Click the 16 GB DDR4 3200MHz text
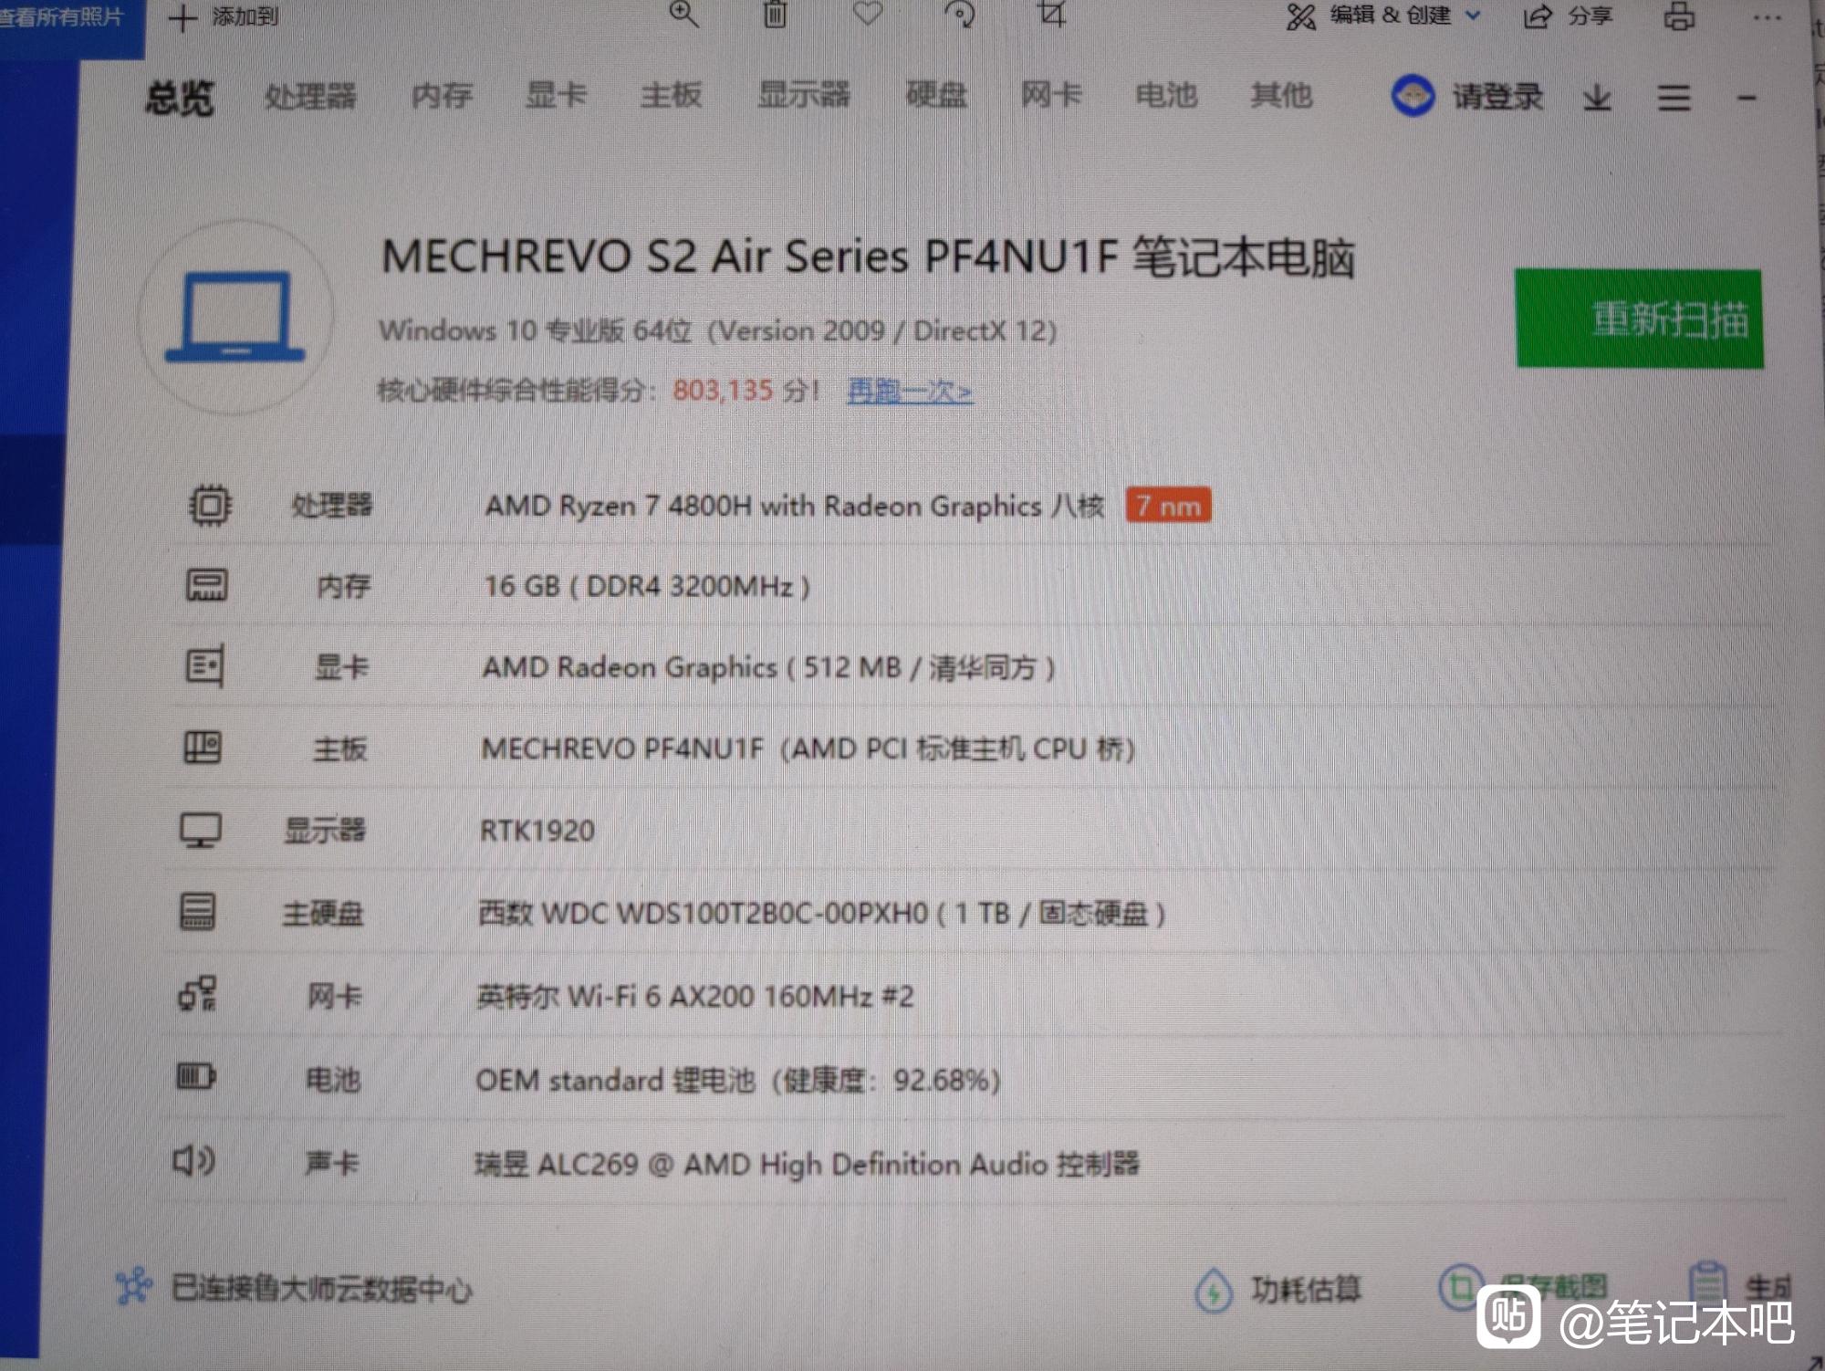Image resolution: width=1825 pixels, height=1371 pixels. (x=647, y=586)
